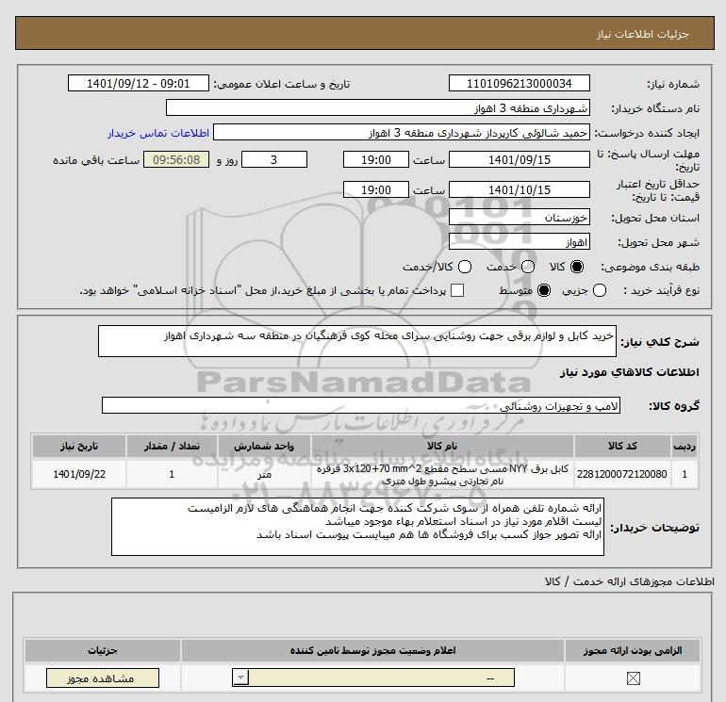Toggle the mandatory license checkbox
Screen dimensions: 726x702
[633, 678]
